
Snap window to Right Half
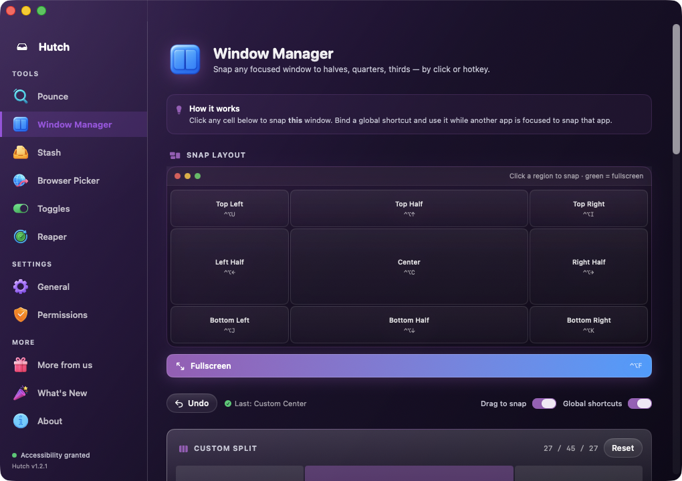[x=588, y=267]
